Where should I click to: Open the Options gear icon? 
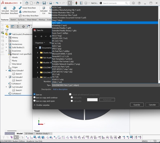click(x=86, y=3)
